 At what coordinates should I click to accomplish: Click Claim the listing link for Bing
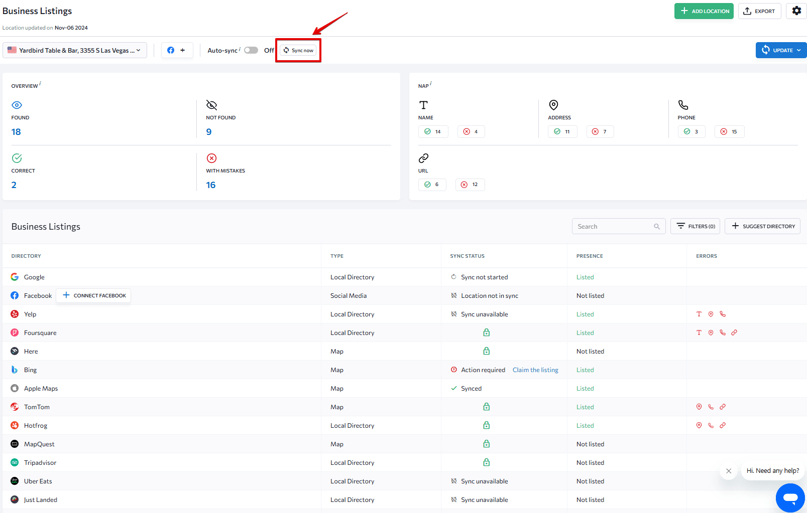point(535,370)
